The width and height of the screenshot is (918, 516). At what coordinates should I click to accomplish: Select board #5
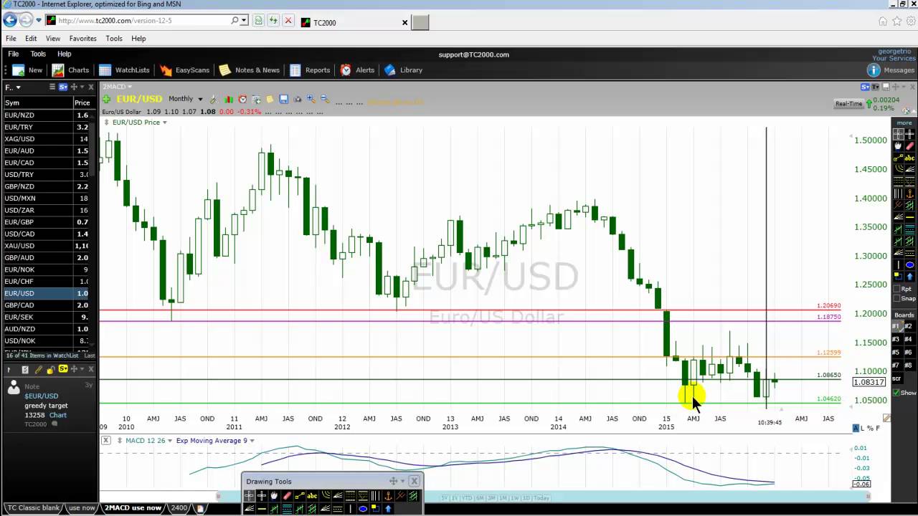tap(896, 353)
